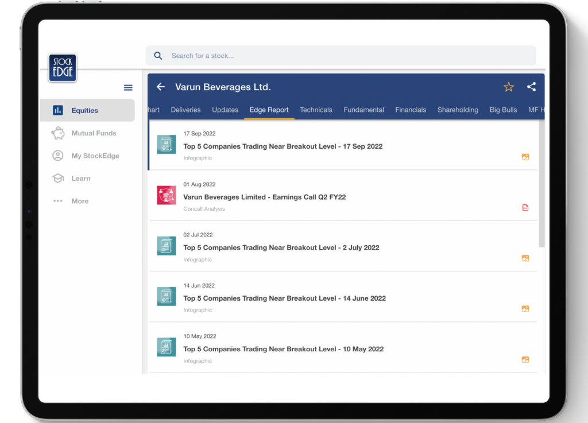Click the Learn graduation cap icon
Viewport: 588px width, 423px height.
(58, 178)
